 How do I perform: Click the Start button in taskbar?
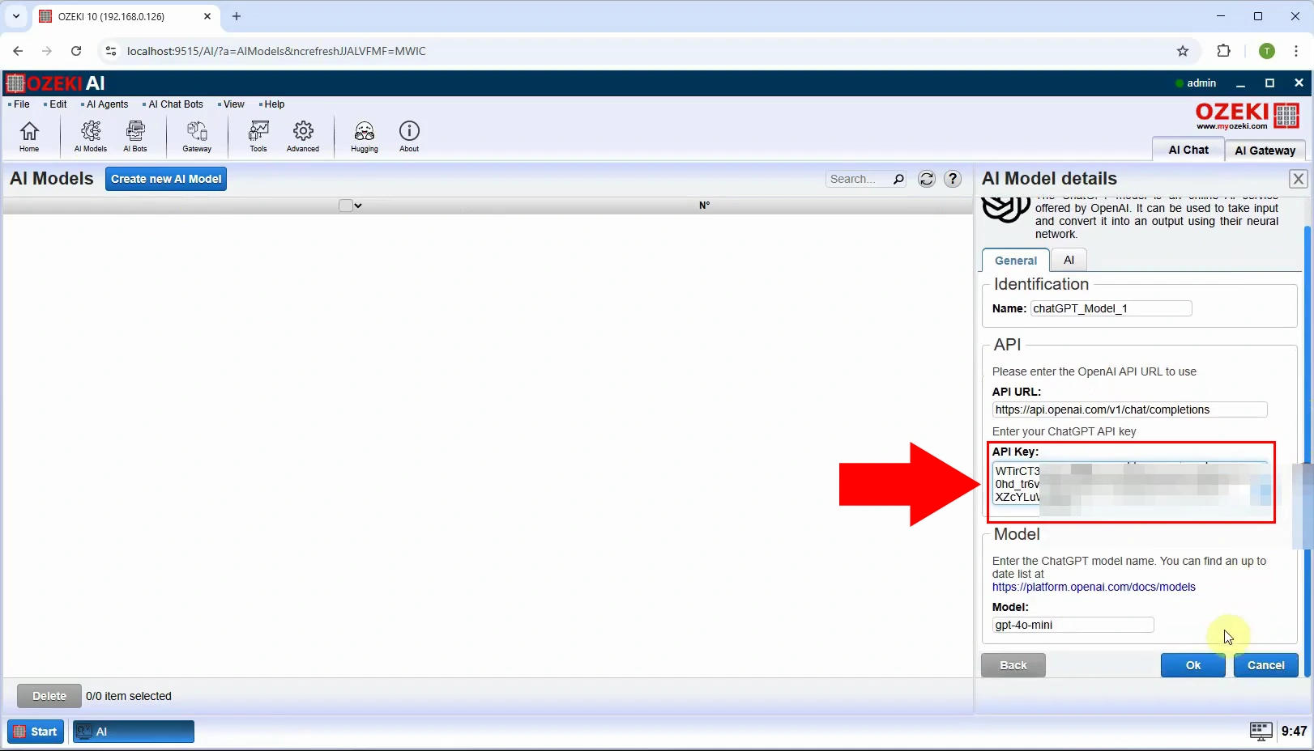36,732
